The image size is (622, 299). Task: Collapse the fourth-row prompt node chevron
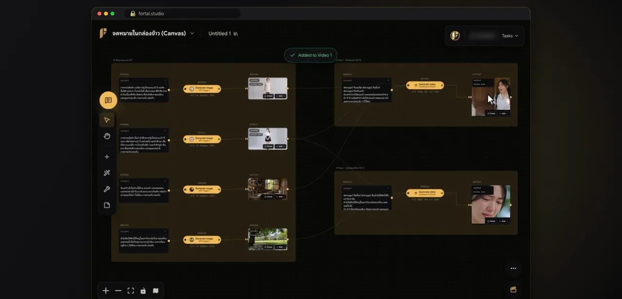[x=165, y=231]
